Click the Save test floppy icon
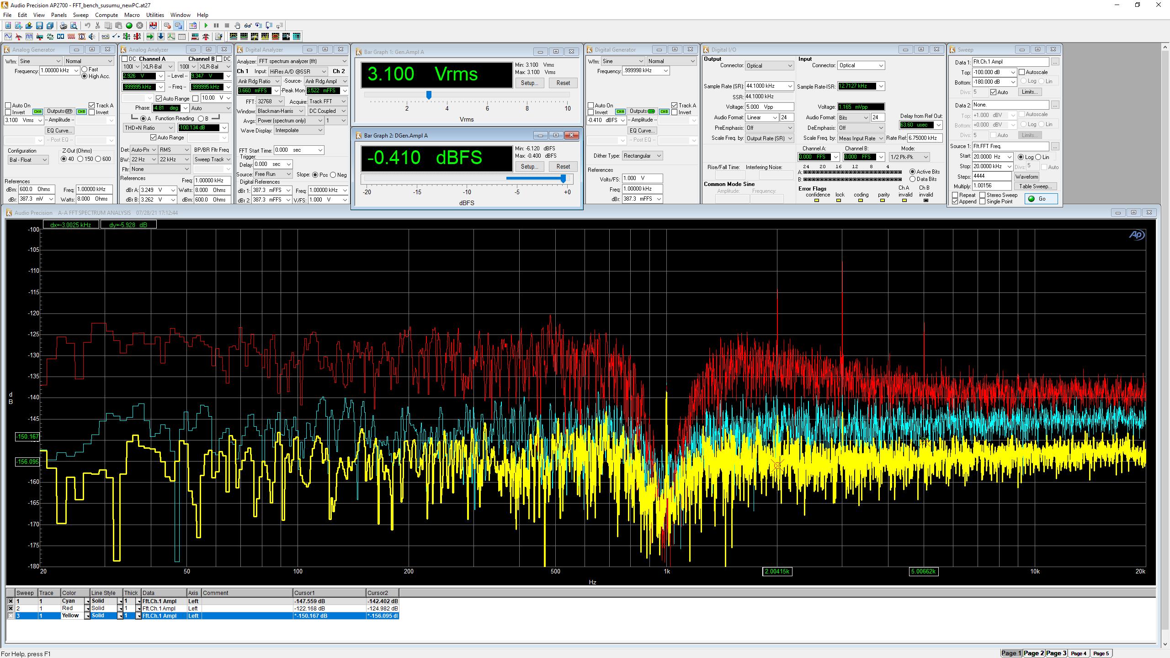Viewport: 1170px width, 658px height. [x=39, y=26]
